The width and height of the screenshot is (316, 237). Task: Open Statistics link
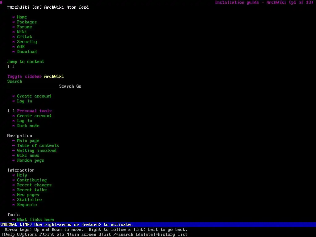pos(29,200)
